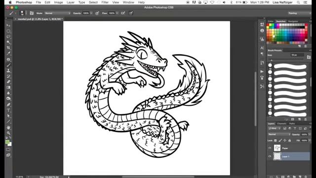The width and height of the screenshot is (316, 178).
Task: Select the History Brush tool
Action: tap(8, 76)
